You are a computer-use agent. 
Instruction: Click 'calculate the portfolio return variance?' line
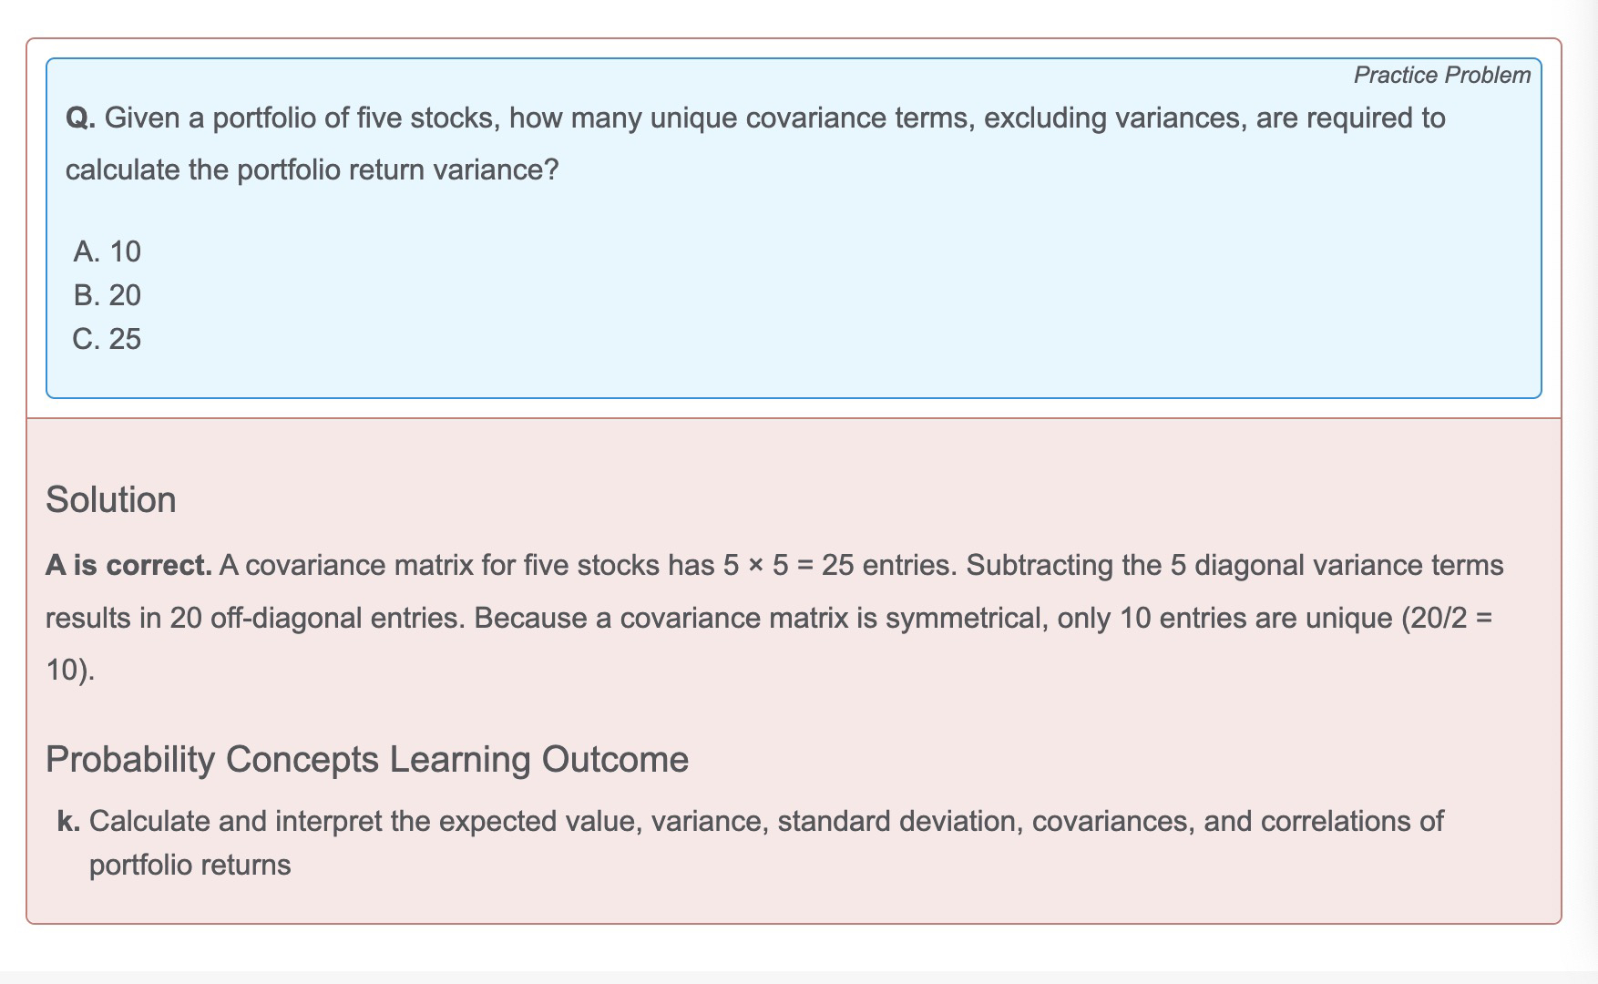[312, 170]
